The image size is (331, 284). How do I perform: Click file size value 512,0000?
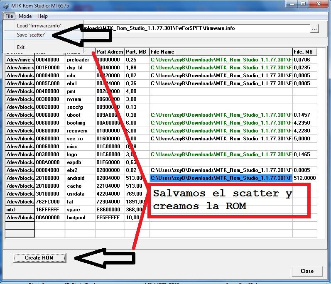[304, 178]
